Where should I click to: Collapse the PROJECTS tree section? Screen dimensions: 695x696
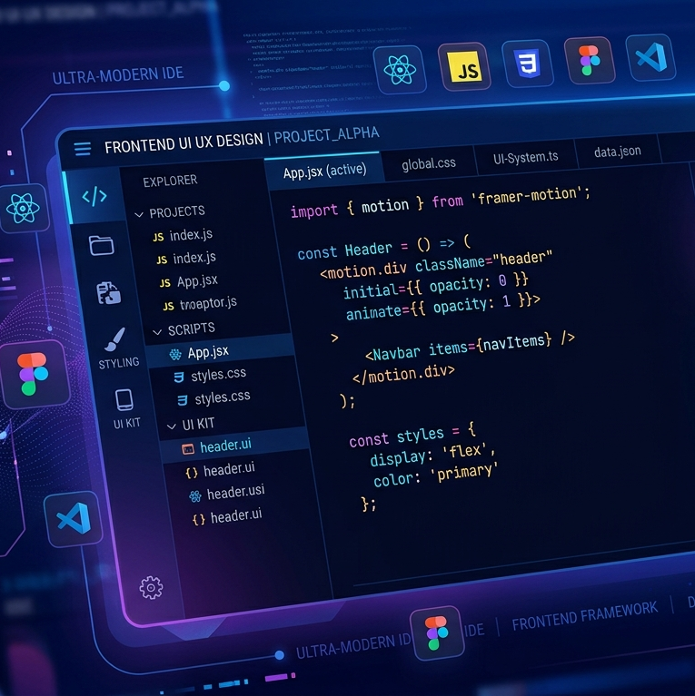[139, 215]
